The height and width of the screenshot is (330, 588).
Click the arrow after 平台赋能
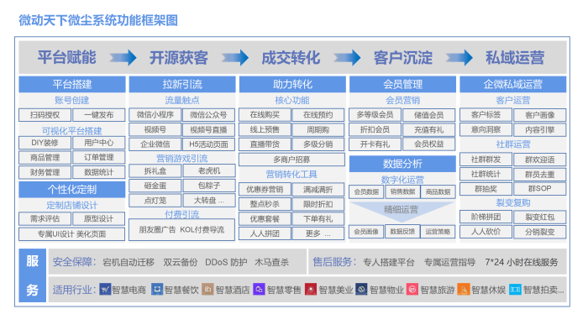point(123,58)
